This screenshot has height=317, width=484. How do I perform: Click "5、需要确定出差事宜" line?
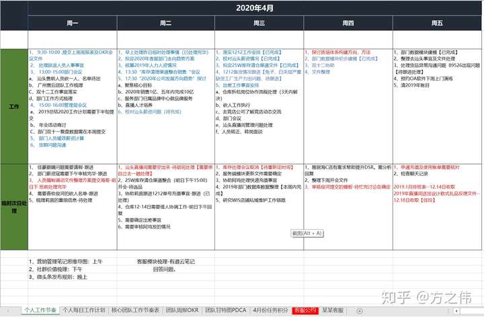point(140,220)
